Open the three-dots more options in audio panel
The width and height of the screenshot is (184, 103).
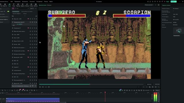tap(36, 8)
